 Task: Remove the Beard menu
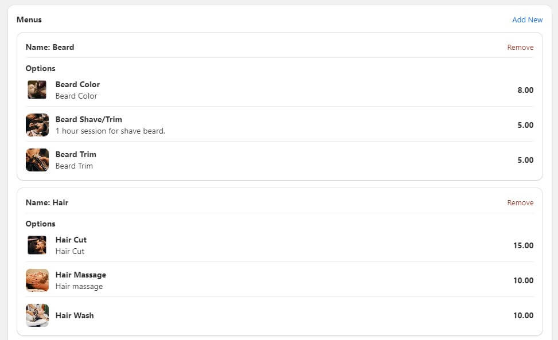pos(520,48)
